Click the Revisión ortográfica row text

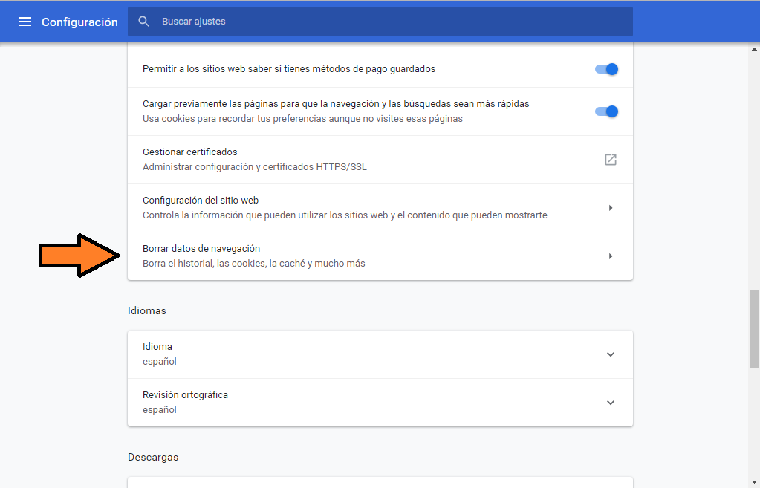tap(185, 395)
